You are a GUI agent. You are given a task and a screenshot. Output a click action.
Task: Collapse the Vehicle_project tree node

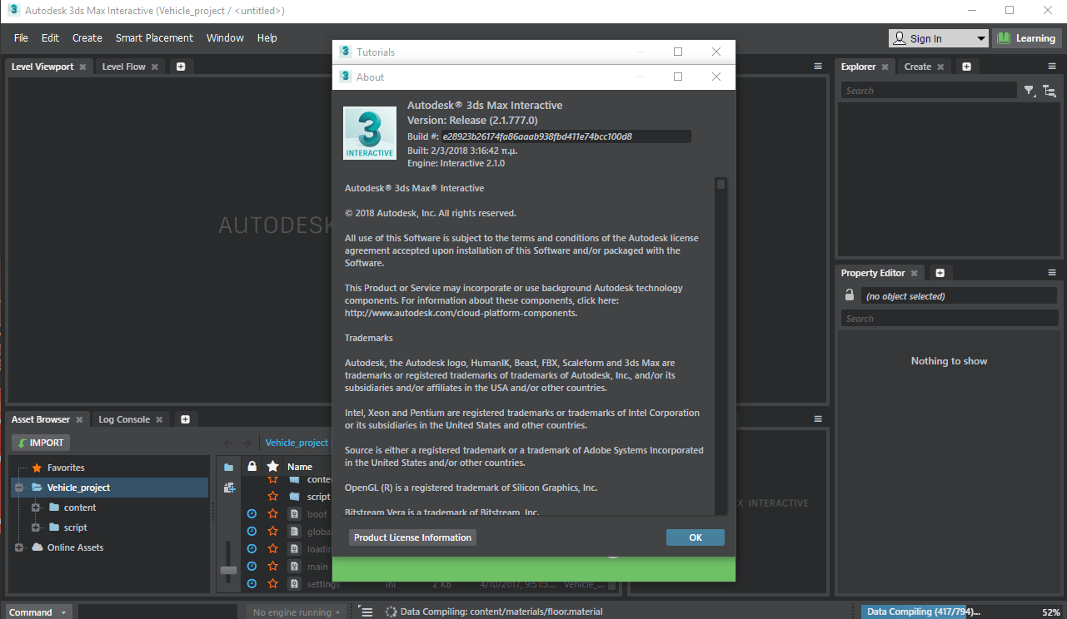click(19, 488)
